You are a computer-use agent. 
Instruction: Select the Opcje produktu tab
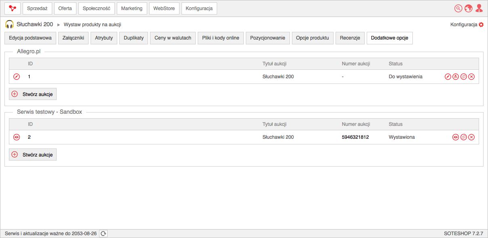point(313,38)
